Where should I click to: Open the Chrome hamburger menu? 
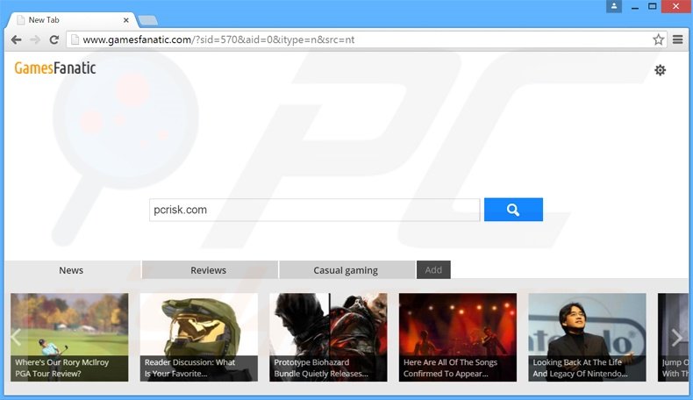[x=677, y=39]
